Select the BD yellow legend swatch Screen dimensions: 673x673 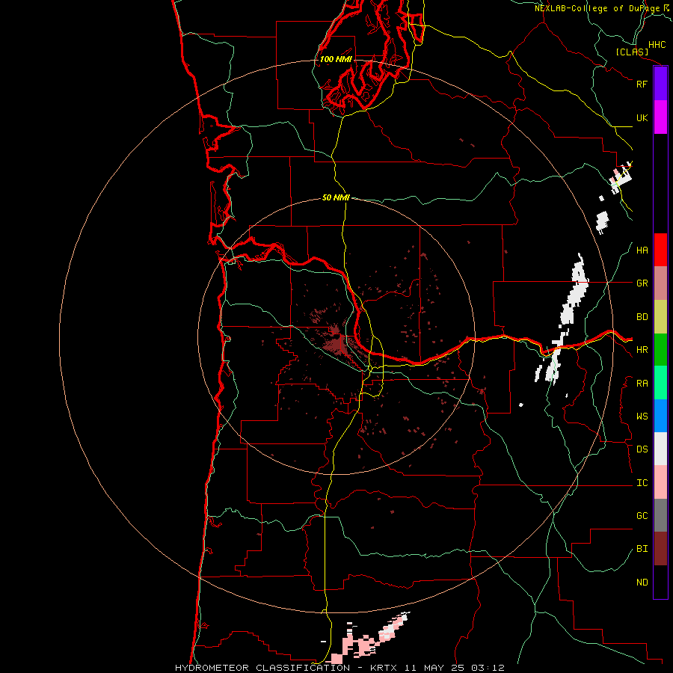tap(660, 317)
